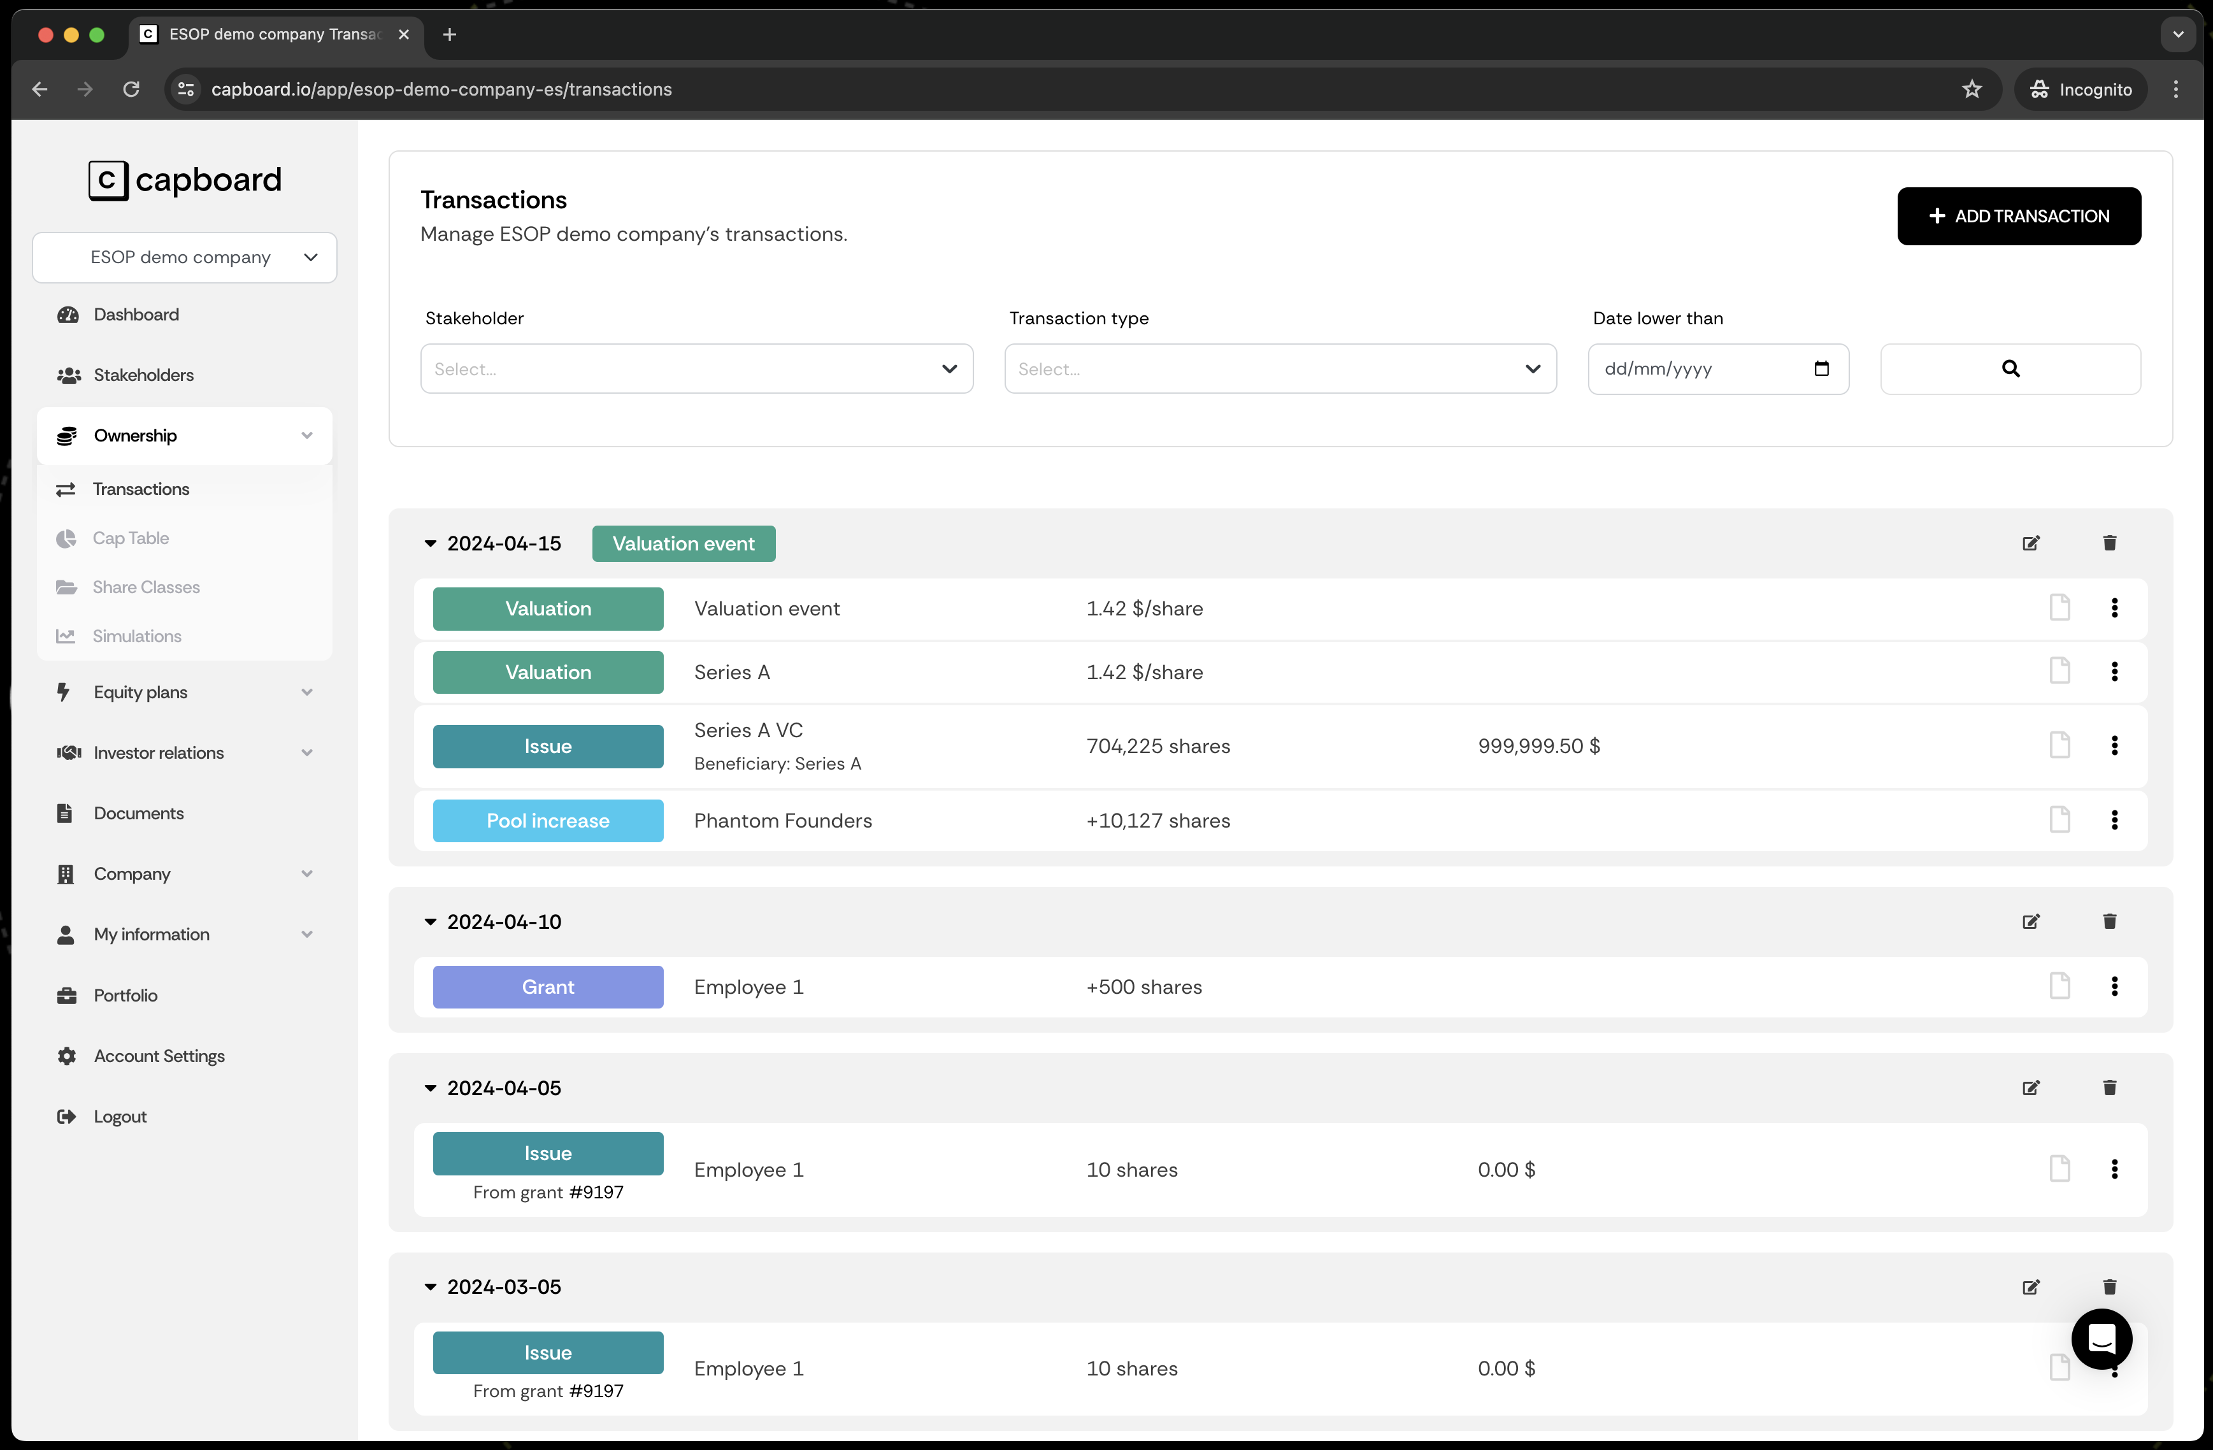Image resolution: width=2213 pixels, height=1450 pixels.
Task: Bookmark this page with star icon
Action: tap(1971, 89)
